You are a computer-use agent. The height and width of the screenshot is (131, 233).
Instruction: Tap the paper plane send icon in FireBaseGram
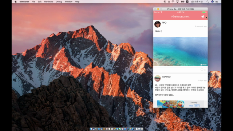202,17
